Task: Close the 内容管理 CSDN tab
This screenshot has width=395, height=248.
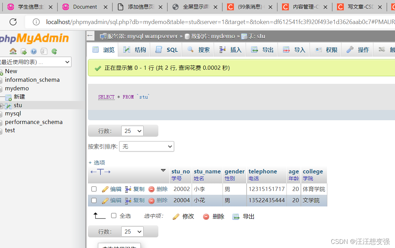Action: (326, 7)
